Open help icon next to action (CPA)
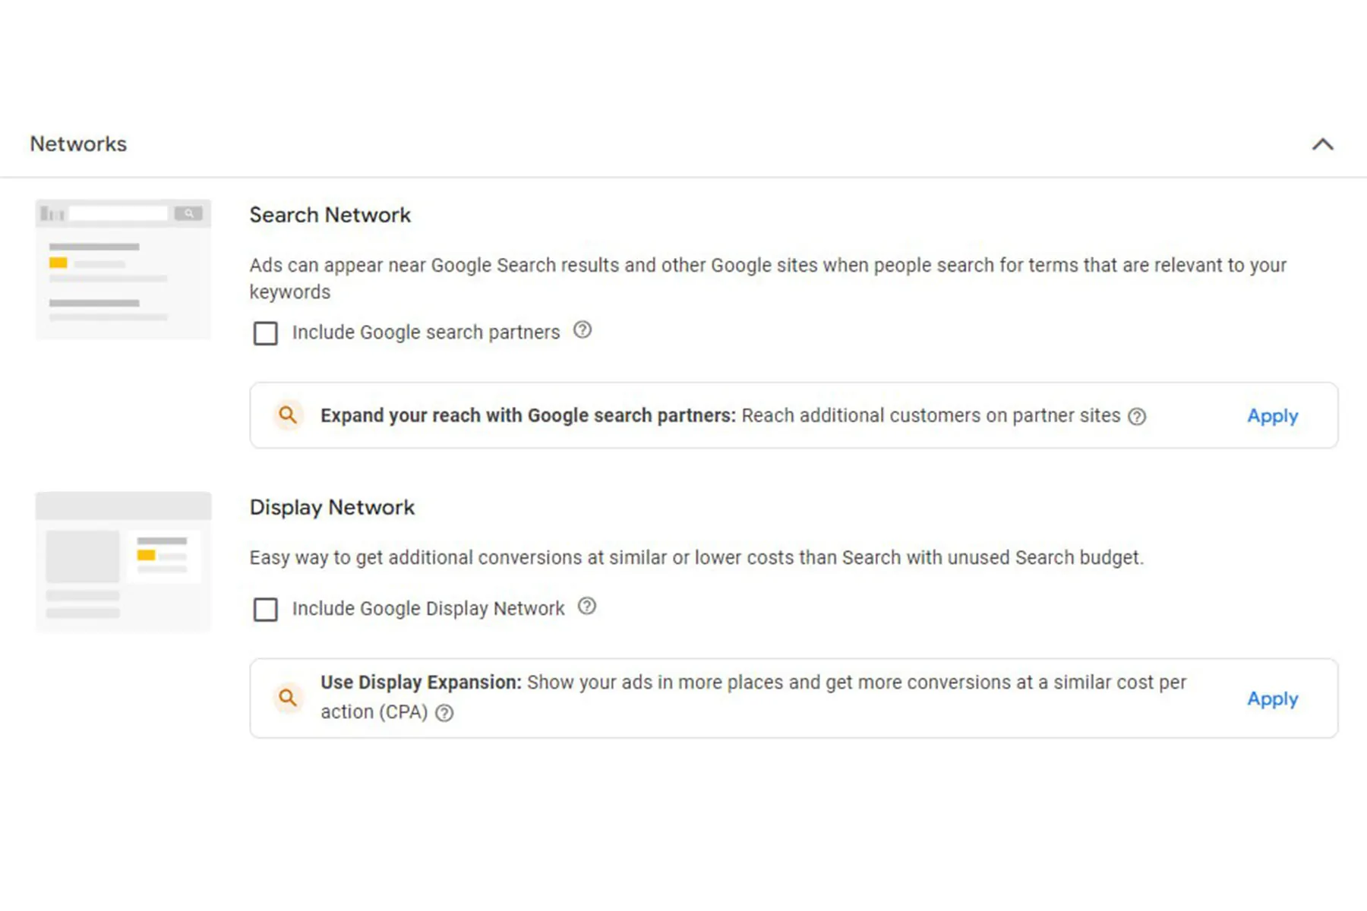1367x911 pixels. [444, 713]
